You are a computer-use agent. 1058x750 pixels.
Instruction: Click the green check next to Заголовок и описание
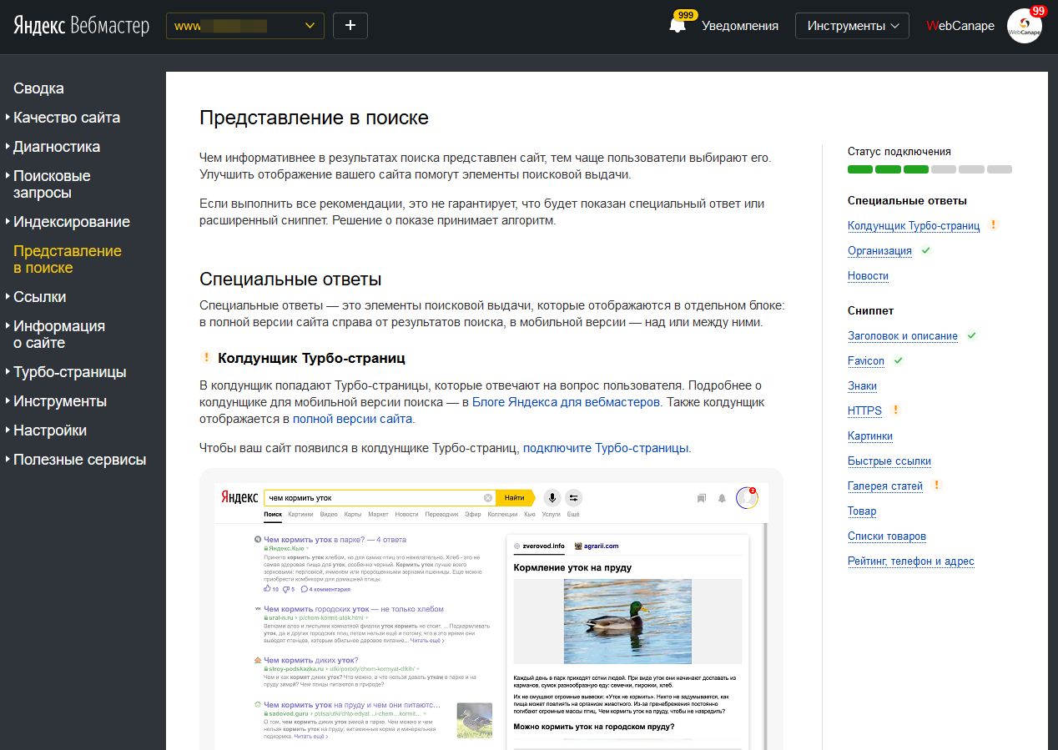pos(971,335)
